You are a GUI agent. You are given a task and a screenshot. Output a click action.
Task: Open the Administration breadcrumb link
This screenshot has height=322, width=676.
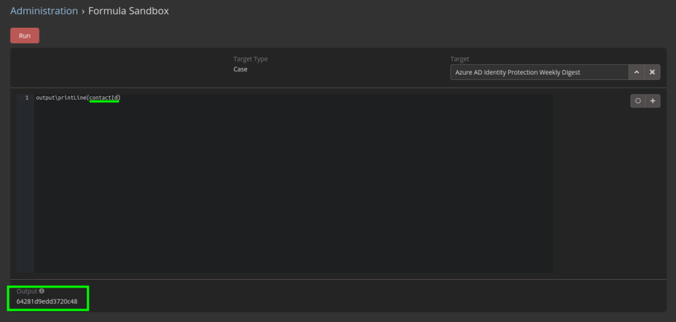tap(44, 11)
